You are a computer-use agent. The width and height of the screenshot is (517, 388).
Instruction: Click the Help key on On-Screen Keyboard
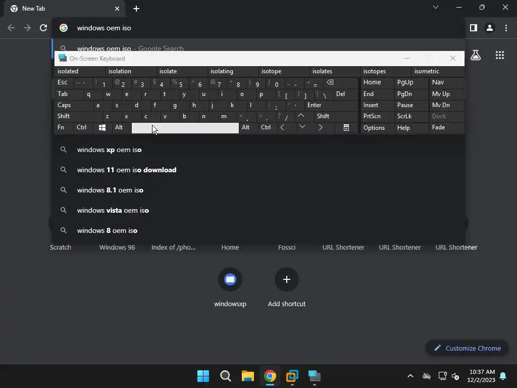click(411, 128)
